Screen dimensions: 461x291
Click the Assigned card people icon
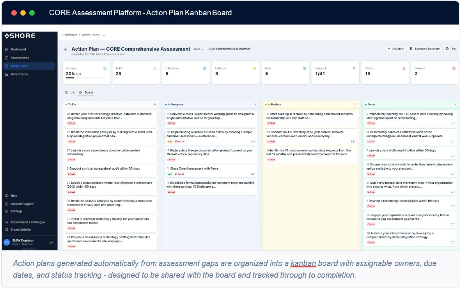pos(354,68)
